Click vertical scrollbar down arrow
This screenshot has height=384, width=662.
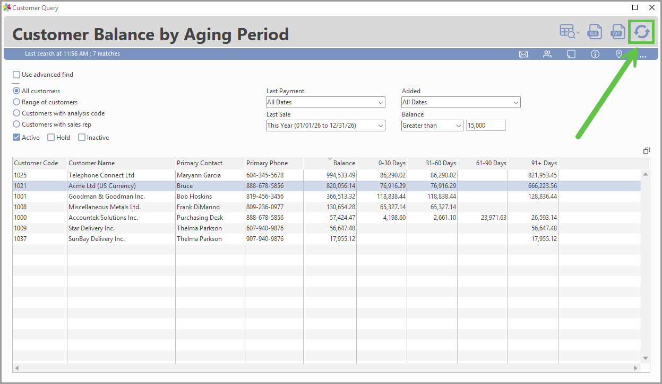(x=646, y=359)
